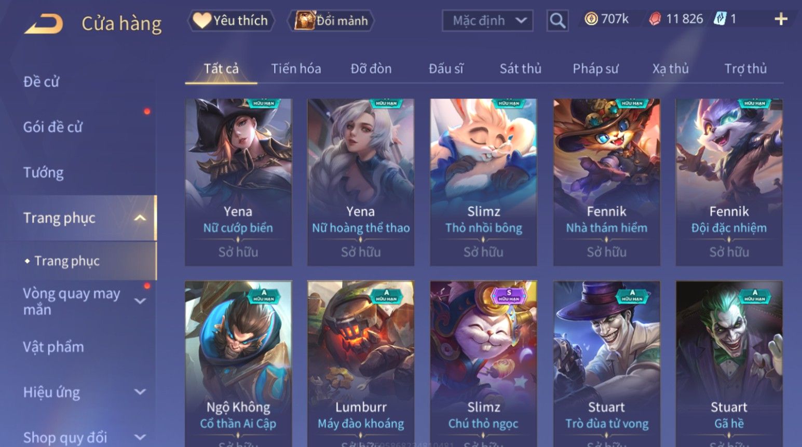Open Yena Nữ cướp biển skin card
The height and width of the screenshot is (447, 802).
[x=238, y=182]
